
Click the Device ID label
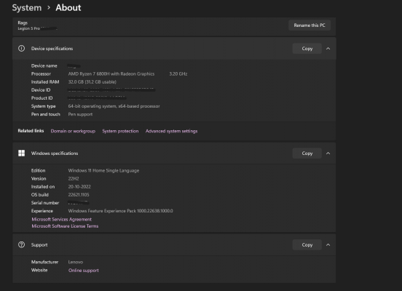point(41,90)
